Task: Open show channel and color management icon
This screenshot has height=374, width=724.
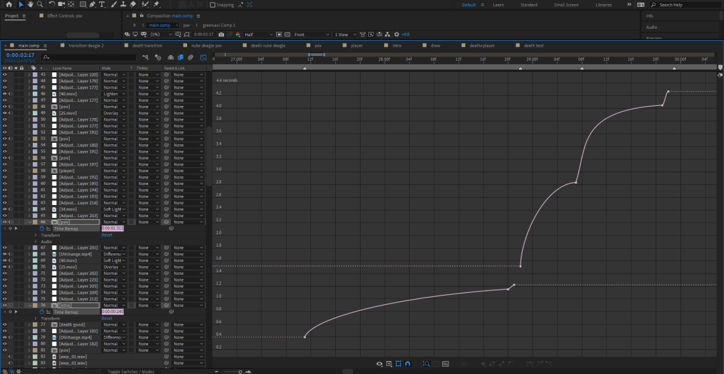Action: tap(238, 35)
